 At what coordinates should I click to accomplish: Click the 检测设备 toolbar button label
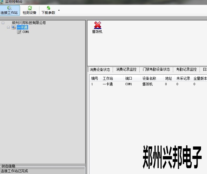pyautogui.click(x=30, y=13)
